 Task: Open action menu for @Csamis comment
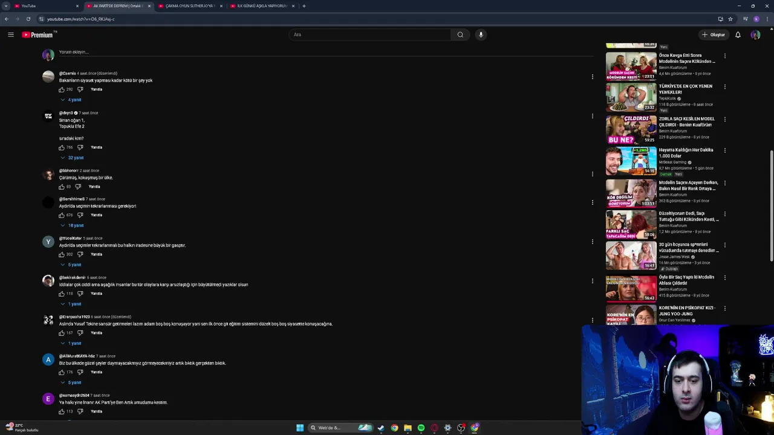click(593, 77)
